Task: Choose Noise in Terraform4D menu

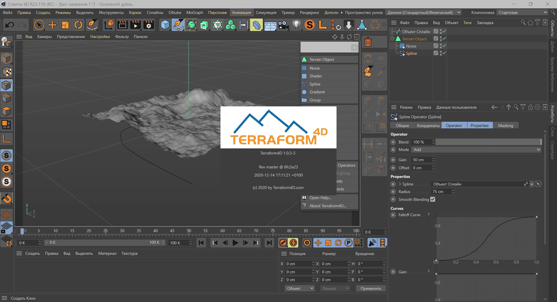Action: [x=330, y=68]
